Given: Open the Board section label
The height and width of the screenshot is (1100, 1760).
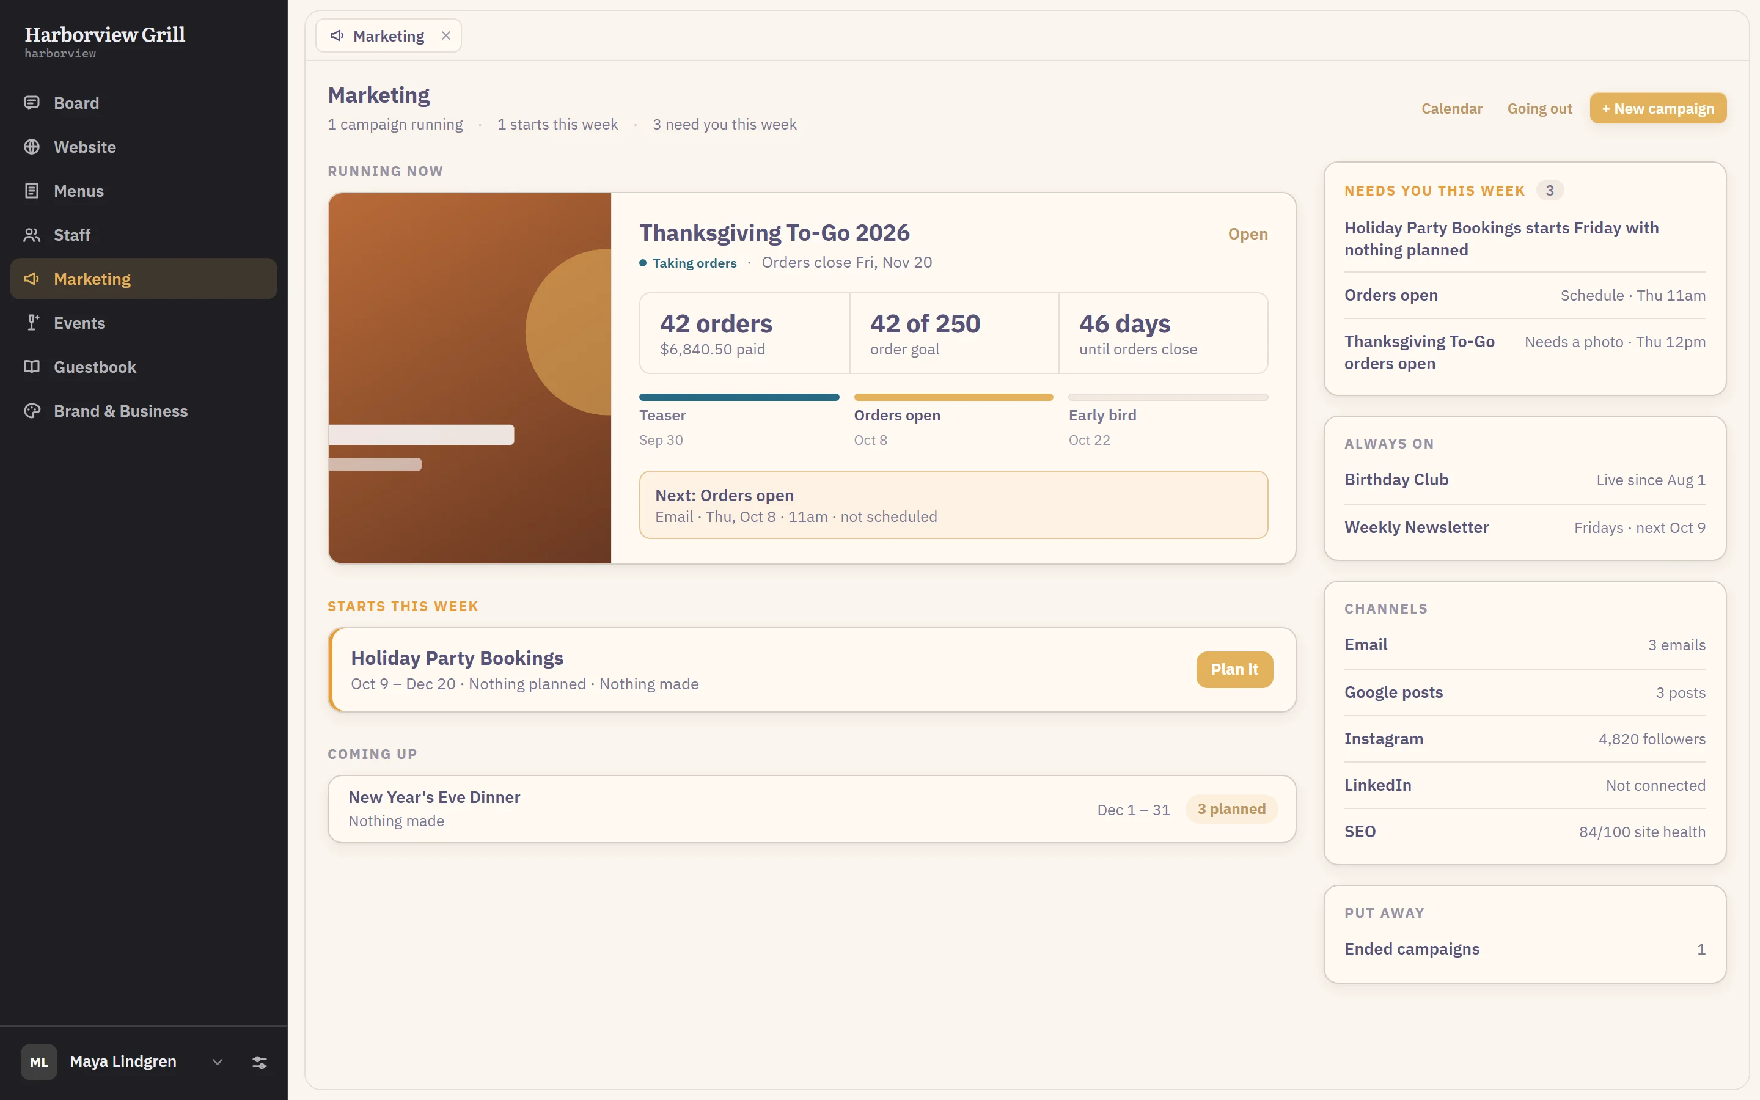Looking at the screenshot, I should point(76,103).
